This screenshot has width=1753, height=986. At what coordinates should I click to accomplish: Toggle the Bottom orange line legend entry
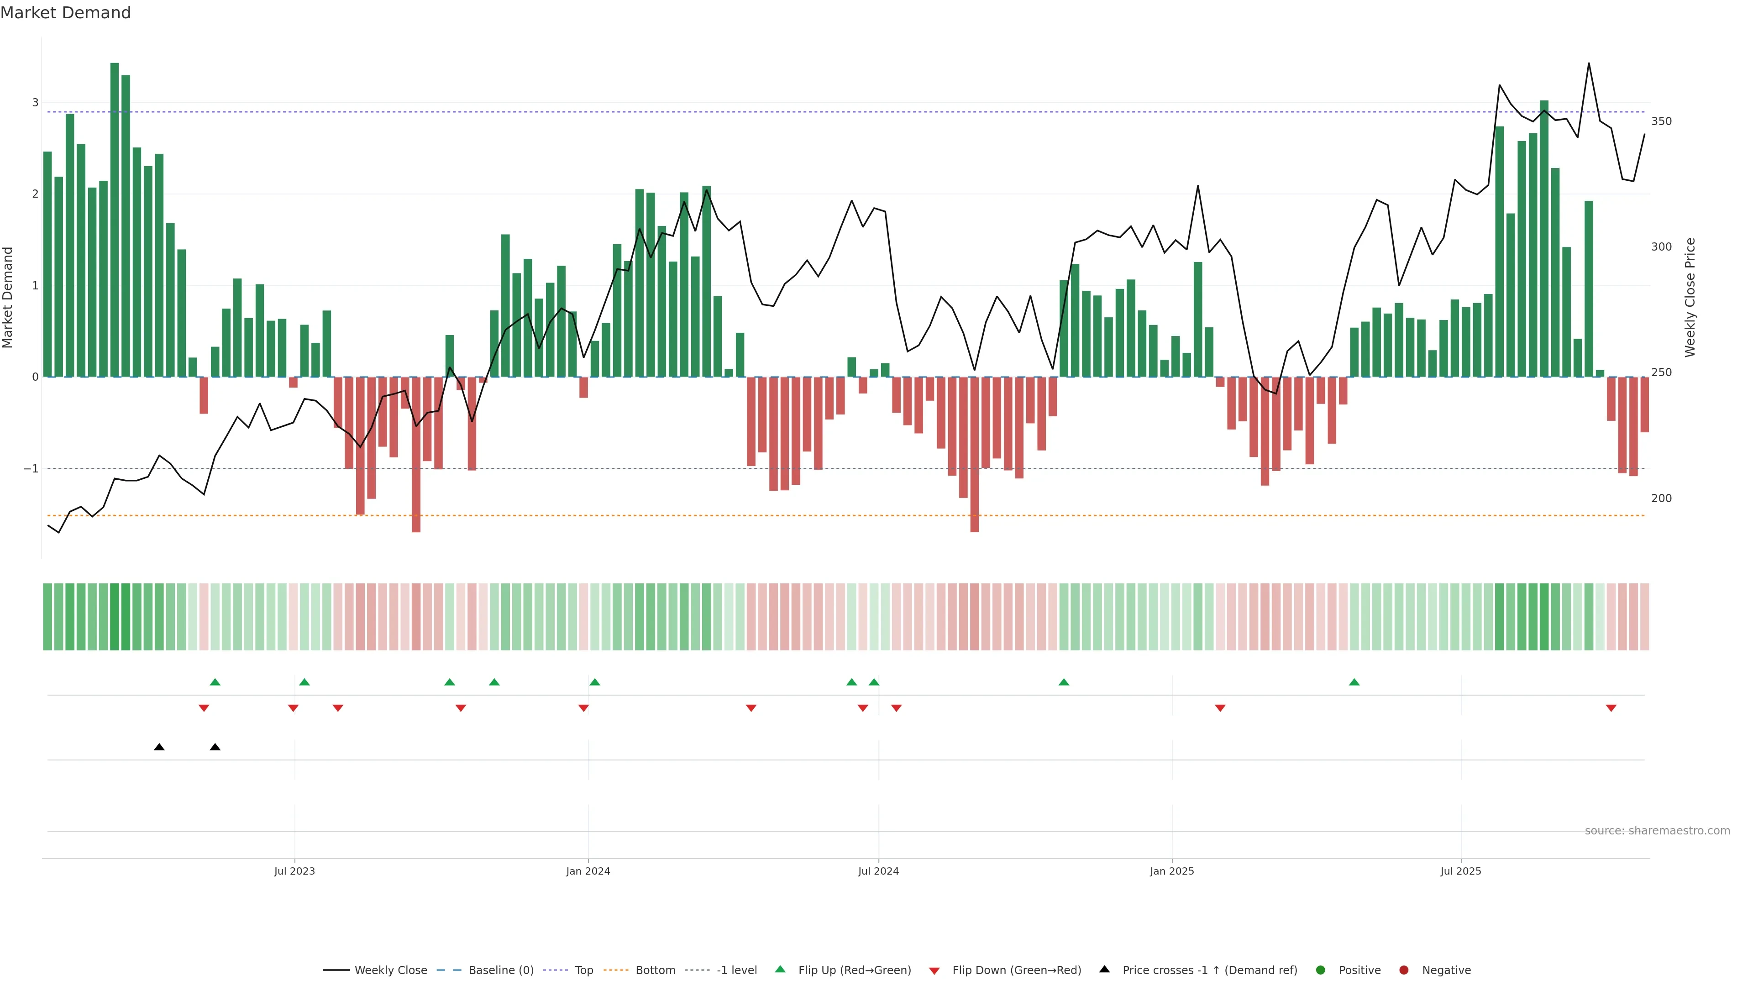(x=655, y=970)
